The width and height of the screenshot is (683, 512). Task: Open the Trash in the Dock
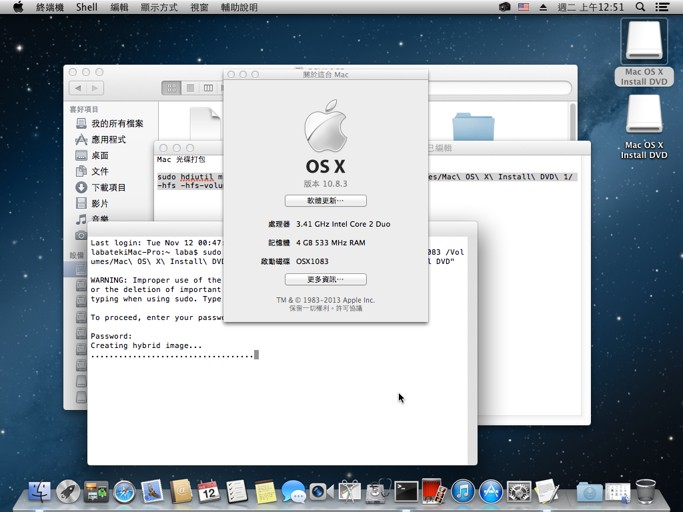coord(646,492)
